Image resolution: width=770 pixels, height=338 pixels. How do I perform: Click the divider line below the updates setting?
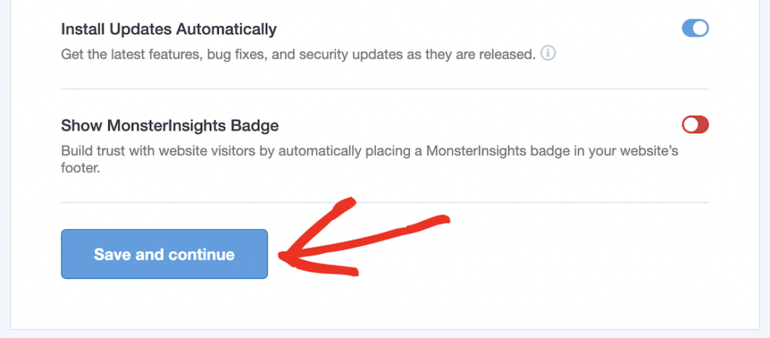point(384,89)
